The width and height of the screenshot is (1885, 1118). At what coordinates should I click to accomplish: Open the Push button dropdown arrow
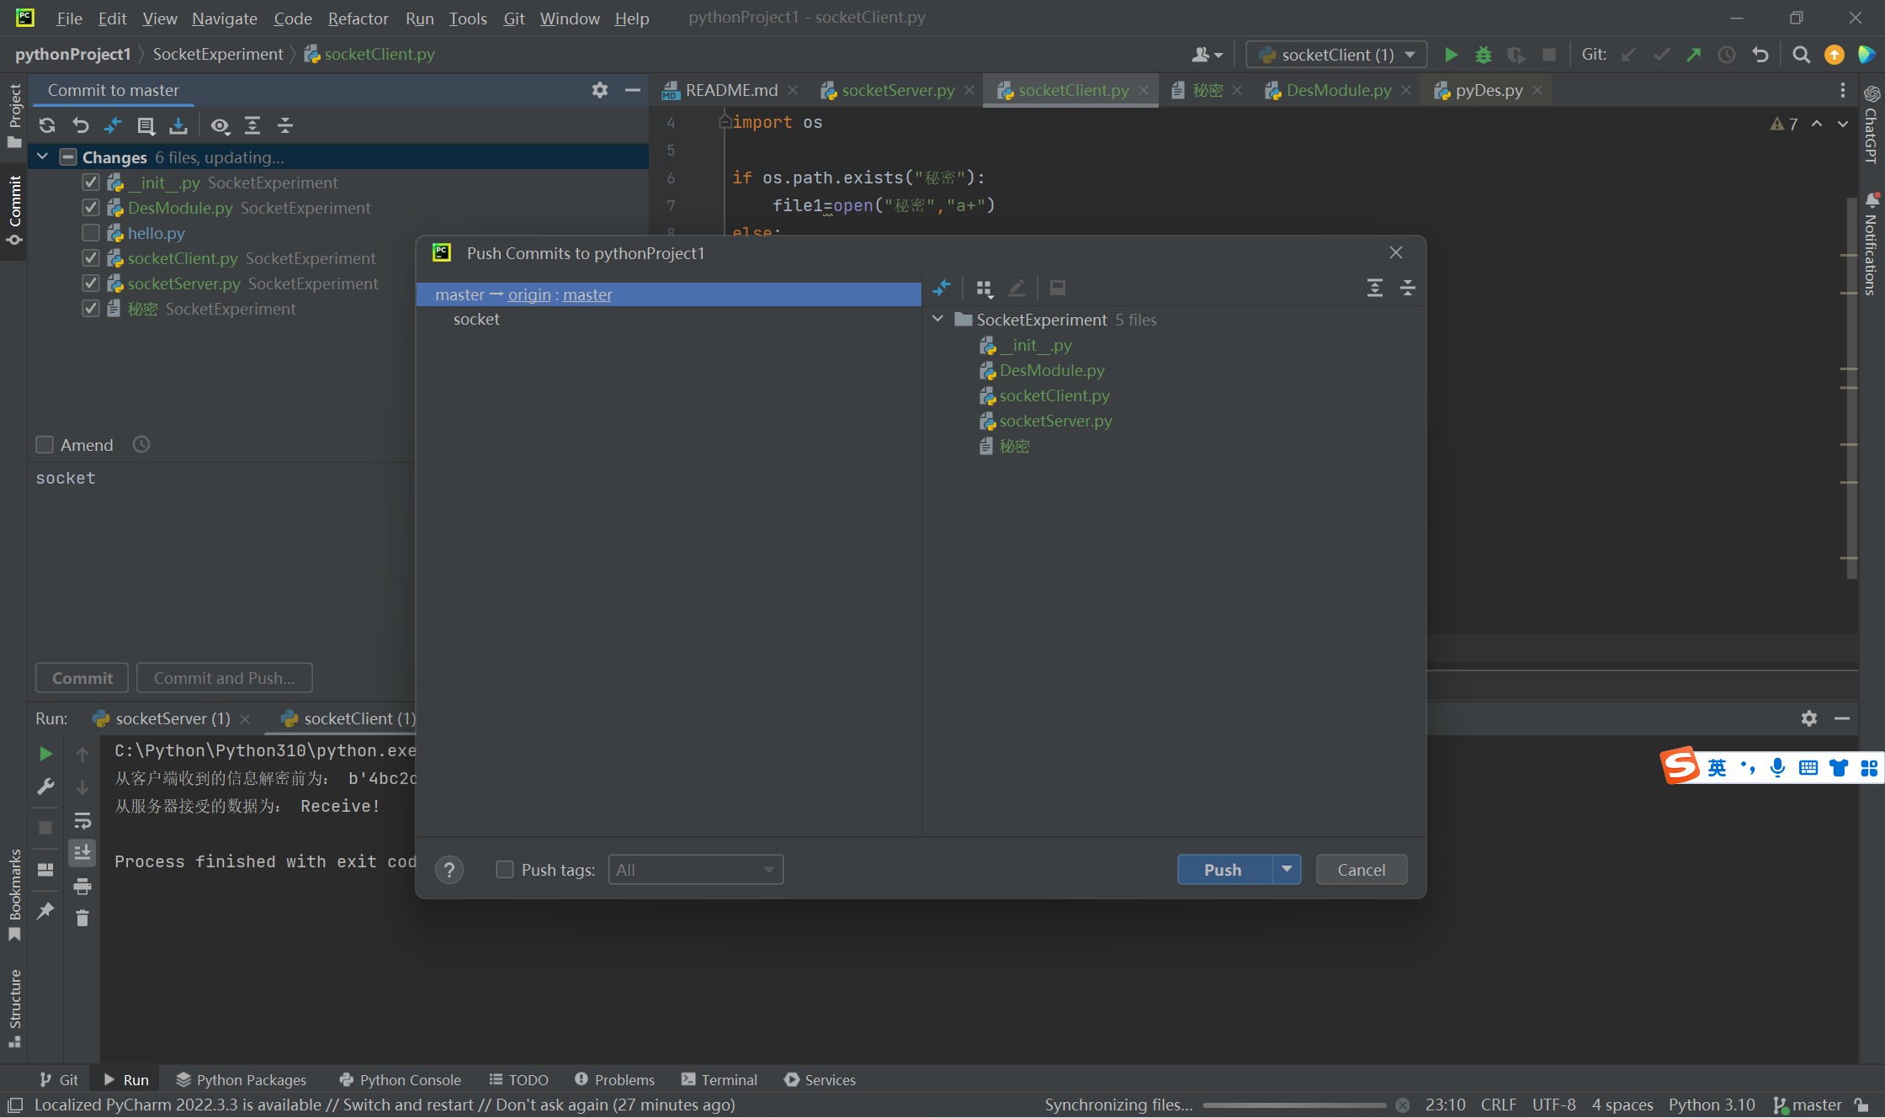[1287, 869]
